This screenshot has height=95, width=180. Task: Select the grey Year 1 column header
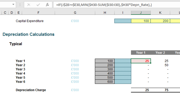point(141,53)
